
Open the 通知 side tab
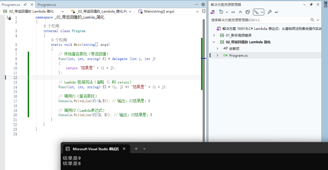pyautogui.click(x=325, y=4)
